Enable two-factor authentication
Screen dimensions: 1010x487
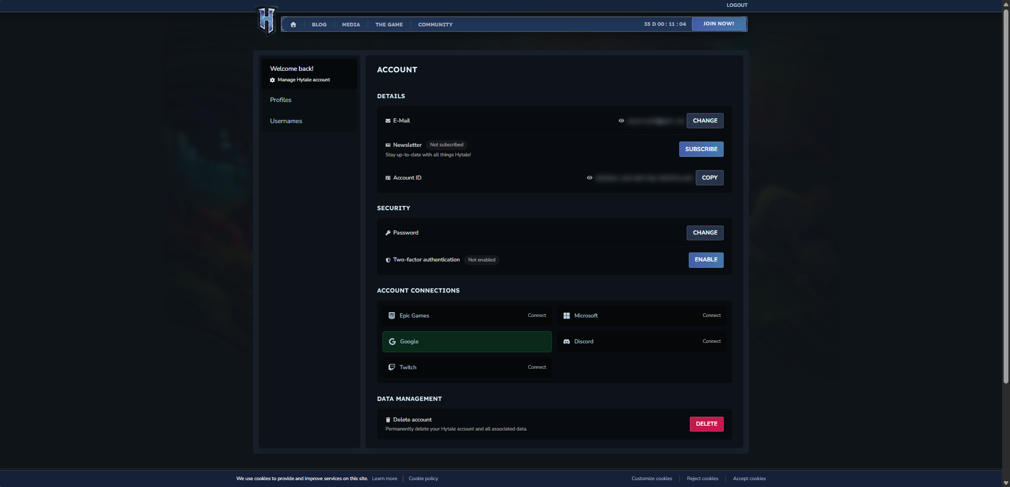(x=706, y=260)
